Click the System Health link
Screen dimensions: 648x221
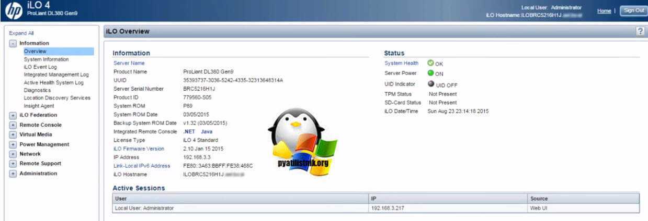tap(401, 63)
